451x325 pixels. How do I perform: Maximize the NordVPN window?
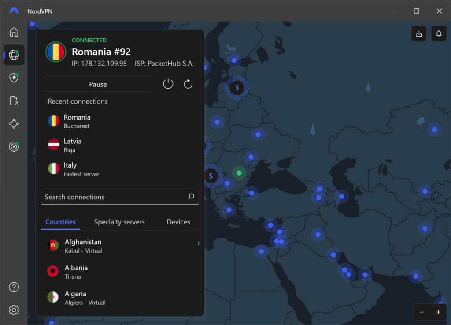(417, 11)
